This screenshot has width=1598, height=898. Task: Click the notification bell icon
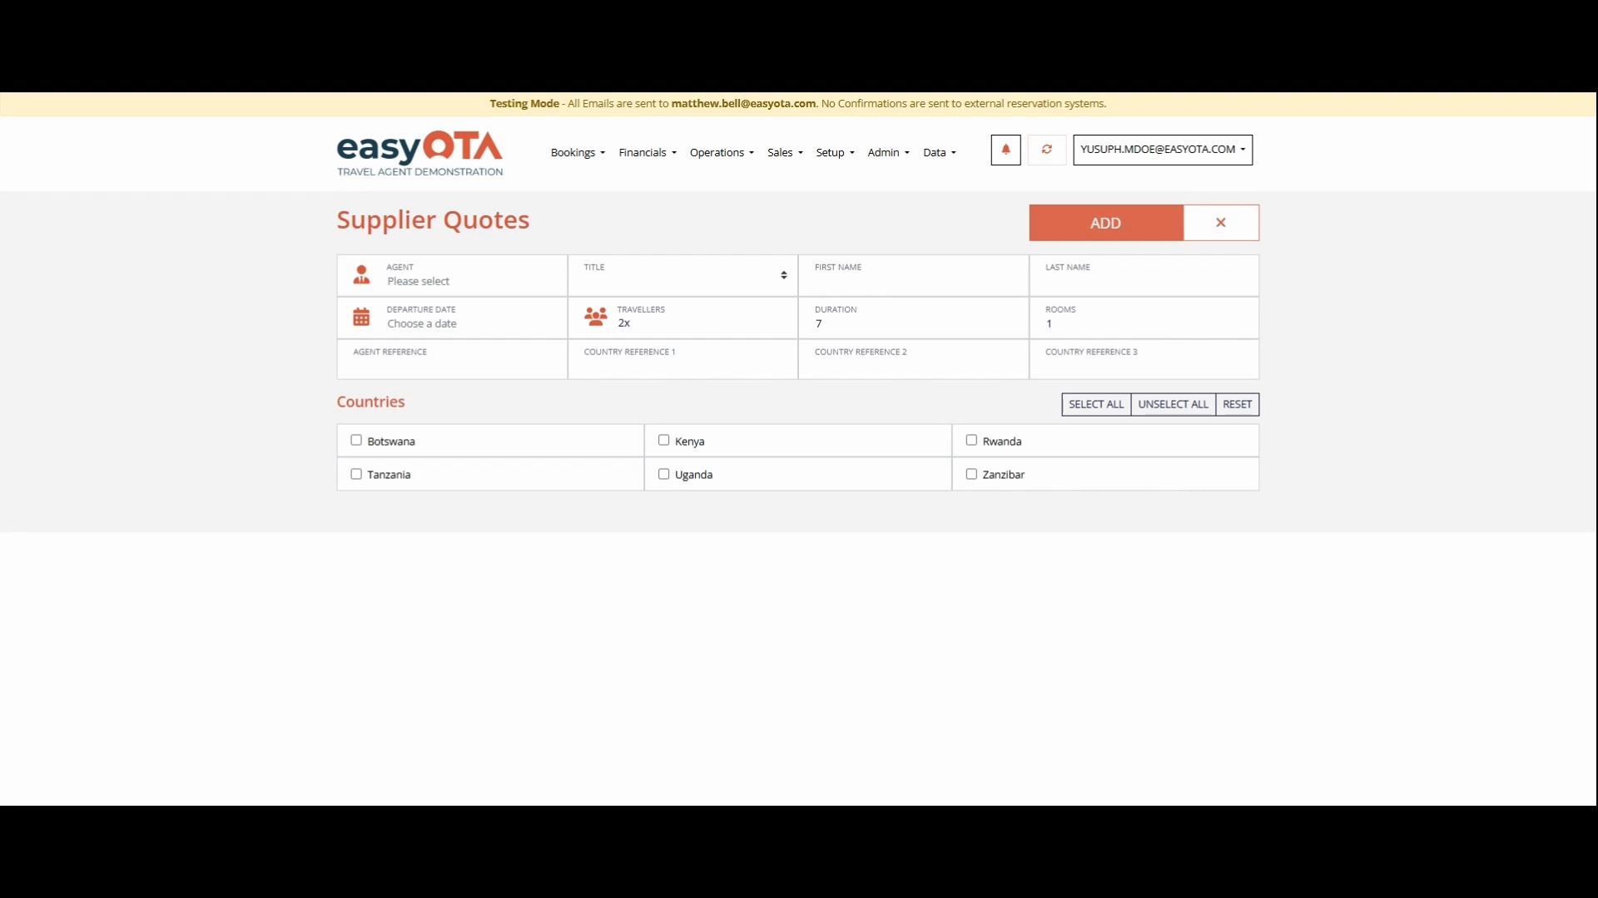pyautogui.click(x=1005, y=150)
